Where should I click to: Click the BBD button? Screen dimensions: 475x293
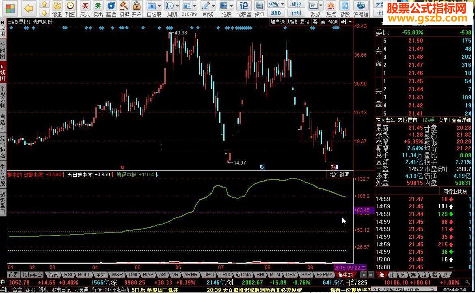[x=276, y=13]
